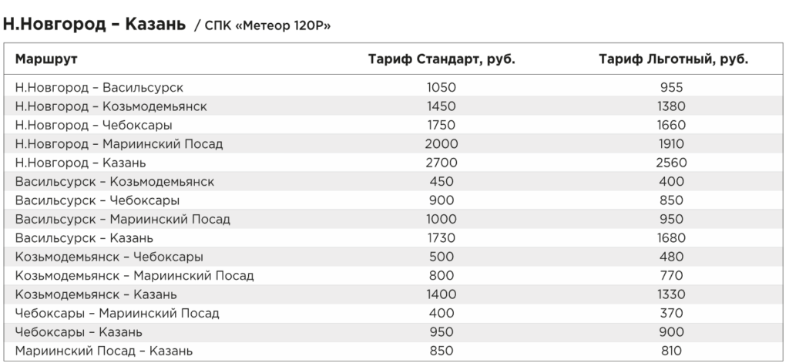Click the 1730 standard fare Васильсурск – Казань

442,237
